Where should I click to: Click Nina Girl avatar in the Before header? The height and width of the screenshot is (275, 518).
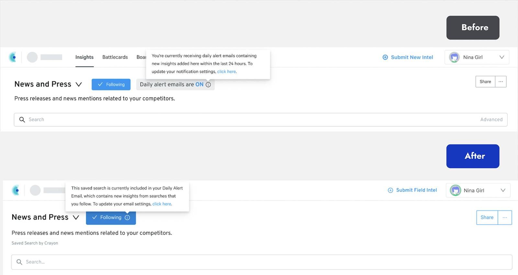click(454, 57)
